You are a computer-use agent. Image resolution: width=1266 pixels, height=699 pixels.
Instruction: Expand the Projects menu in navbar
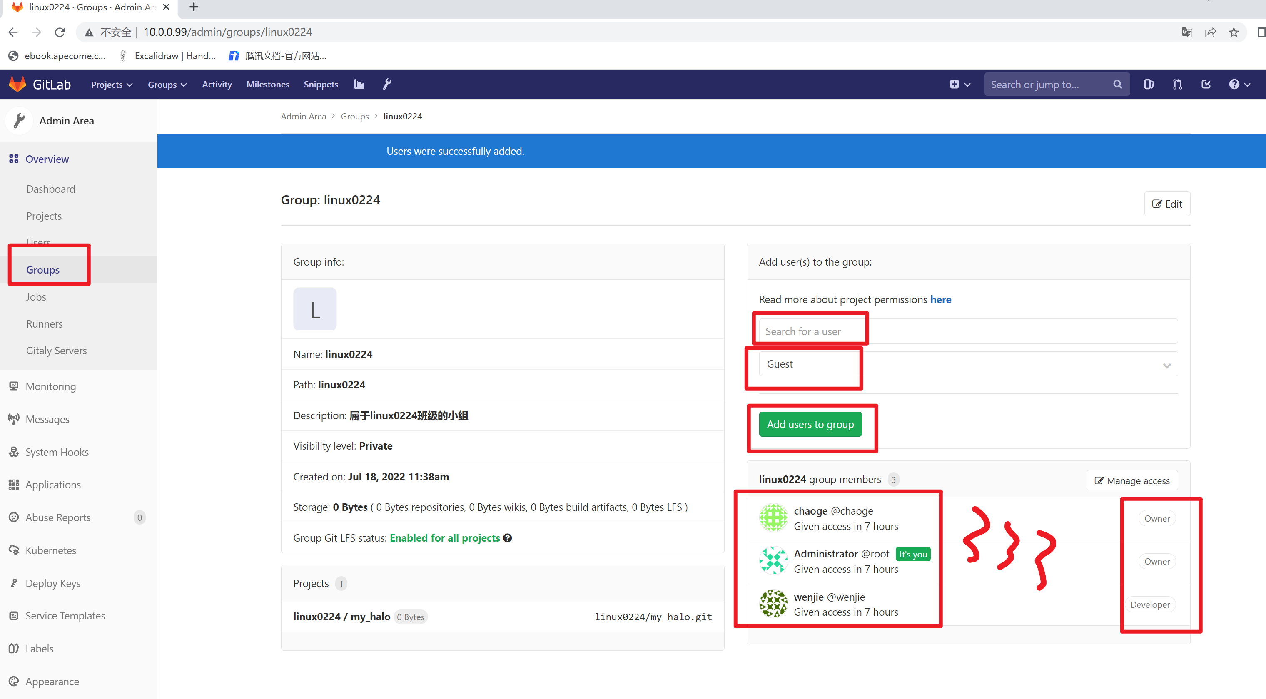click(x=112, y=85)
